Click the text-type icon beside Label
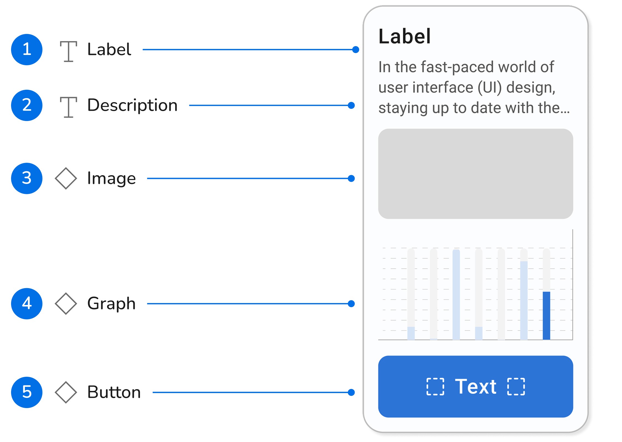Image resolution: width=622 pixels, height=442 pixels. point(68,51)
